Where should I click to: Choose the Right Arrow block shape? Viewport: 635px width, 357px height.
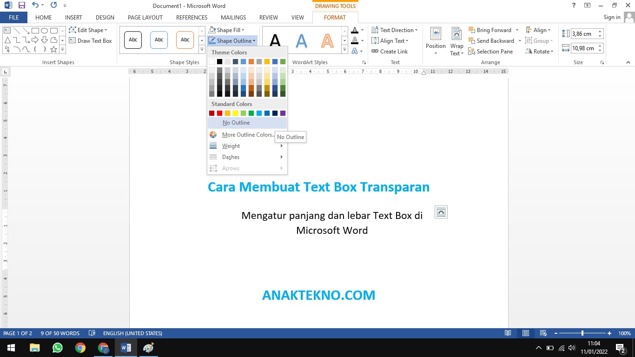point(35,40)
